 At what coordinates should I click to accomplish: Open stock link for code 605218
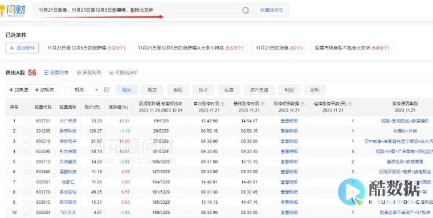tap(68, 141)
